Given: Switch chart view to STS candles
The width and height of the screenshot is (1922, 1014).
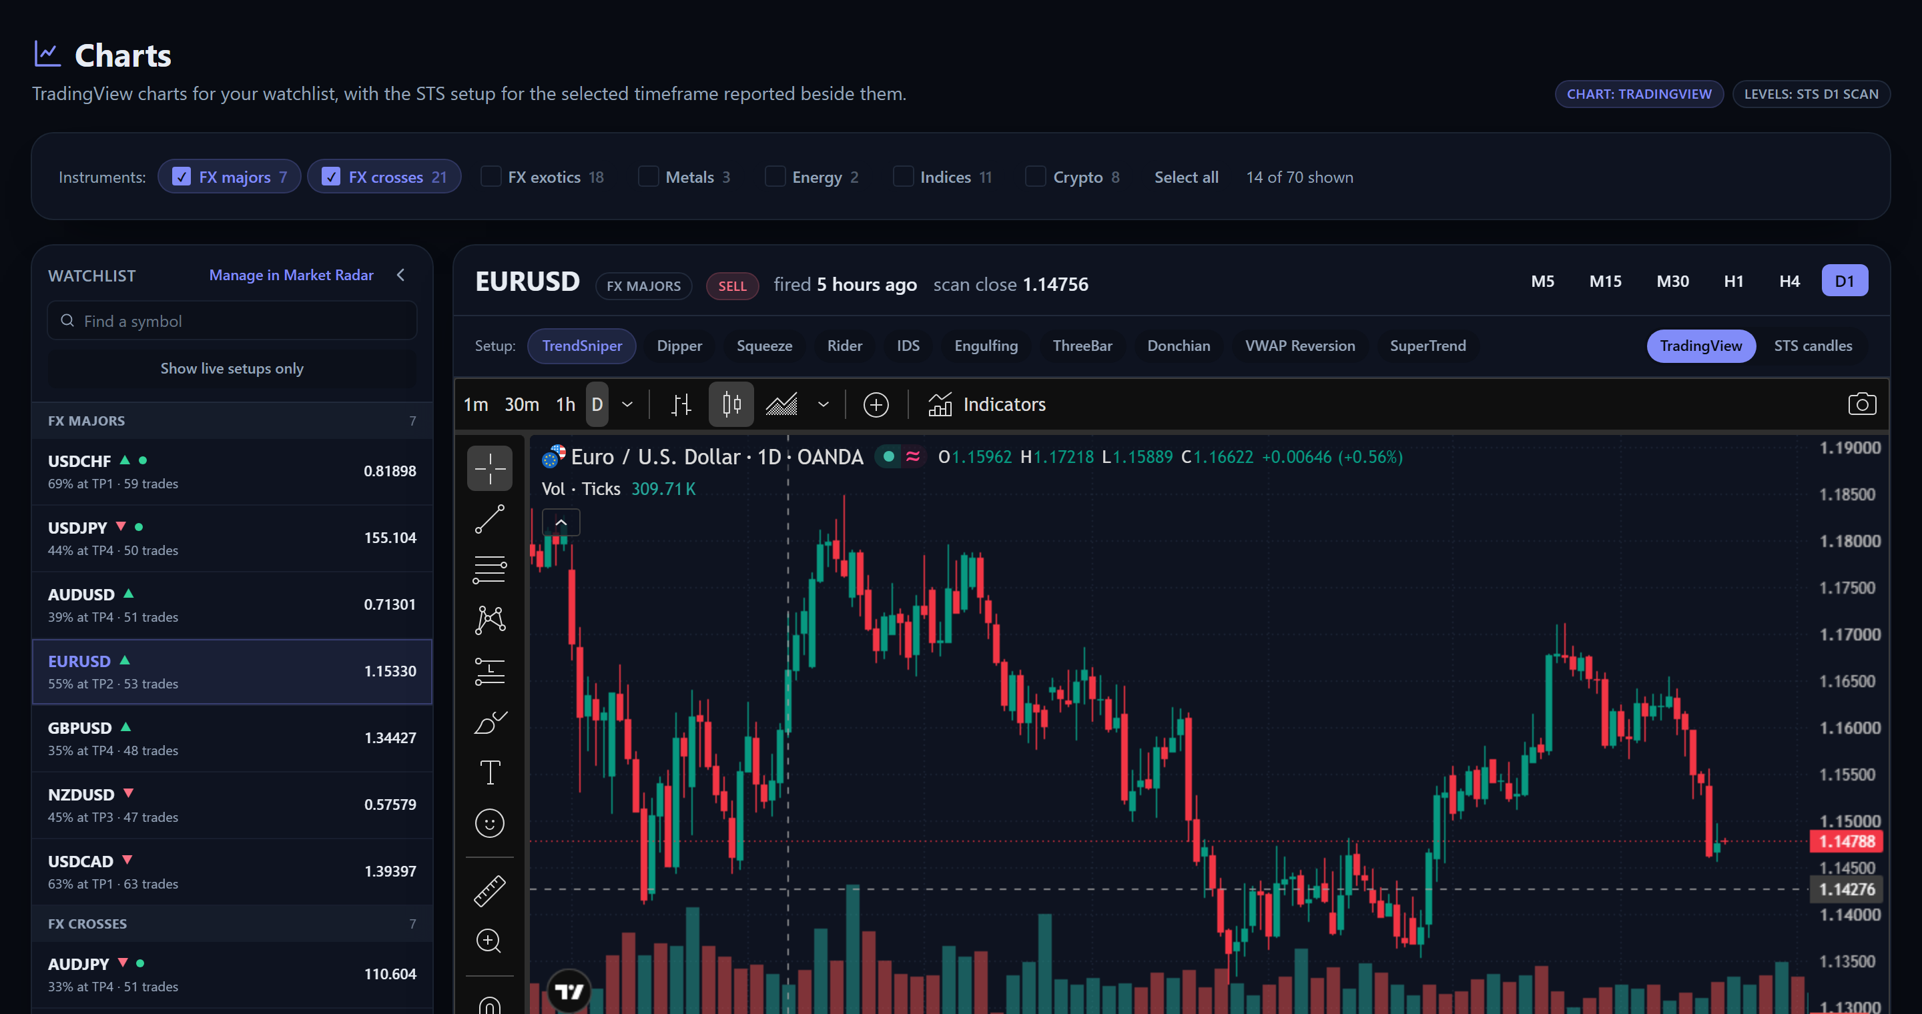Looking at the screenshot, I should [1813, 346].
